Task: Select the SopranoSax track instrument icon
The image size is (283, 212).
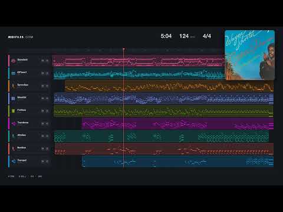Action: coord(14,86)
